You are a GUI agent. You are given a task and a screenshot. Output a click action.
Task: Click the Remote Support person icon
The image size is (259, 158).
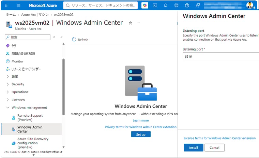pyautogui.click(x=14, y=118)
